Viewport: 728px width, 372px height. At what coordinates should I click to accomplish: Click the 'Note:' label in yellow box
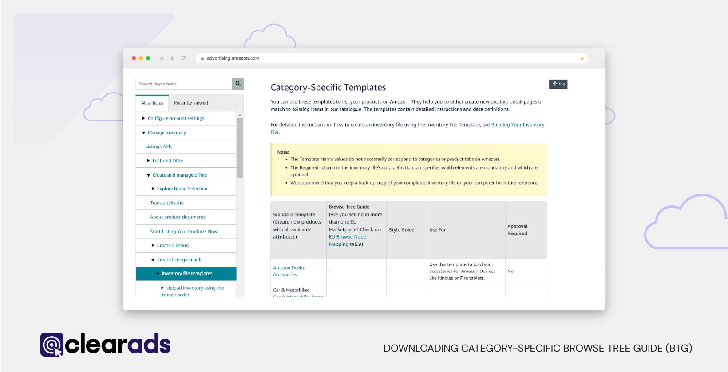(x=283, y=152)
